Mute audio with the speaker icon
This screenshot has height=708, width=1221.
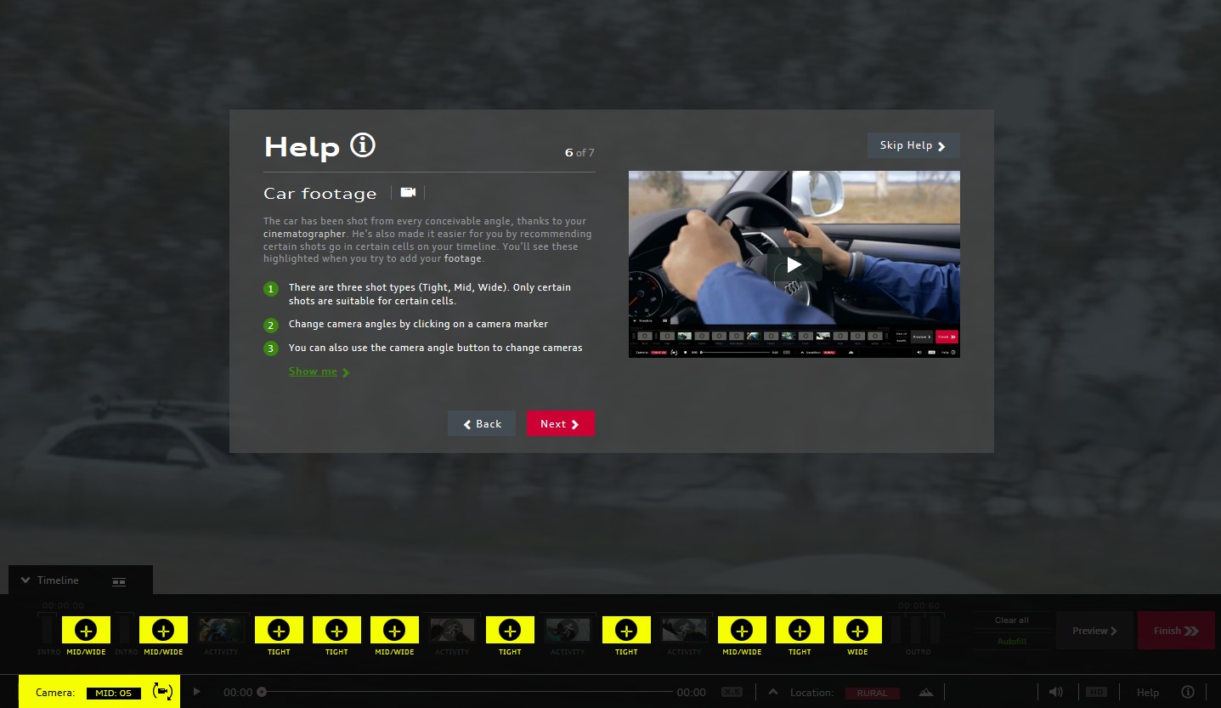pos(1055,692)
